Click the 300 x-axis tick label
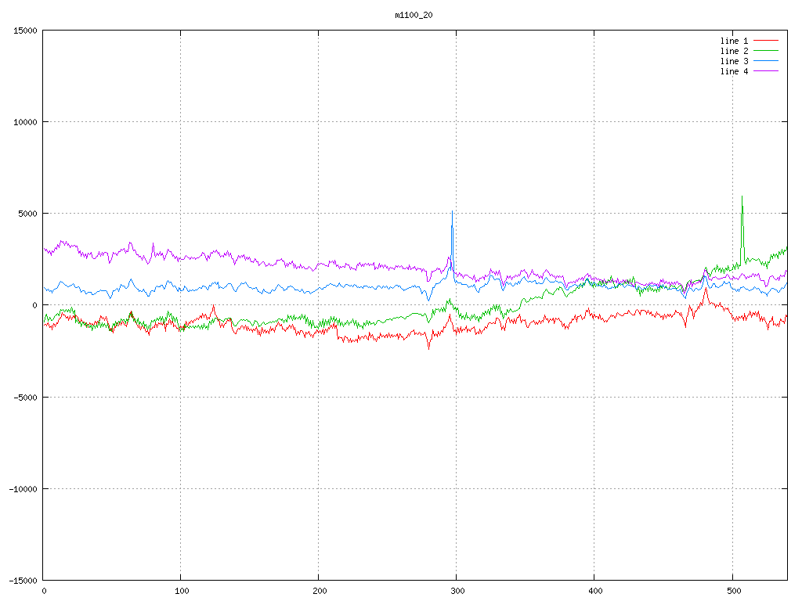The height and width of the screenshot is (601, 802). pos(457,590)
